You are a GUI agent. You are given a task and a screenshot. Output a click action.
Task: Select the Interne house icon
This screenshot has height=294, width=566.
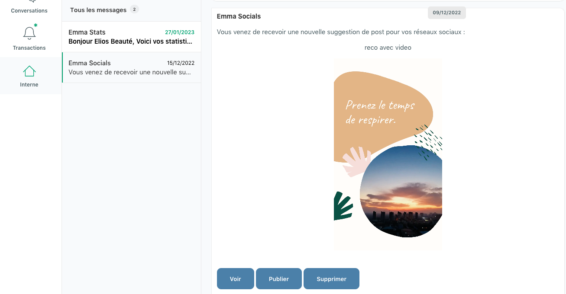coord(29,71)
